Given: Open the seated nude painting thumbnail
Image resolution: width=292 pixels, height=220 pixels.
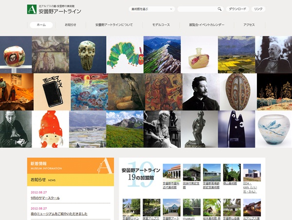Looking at the screenshot, I should [x=127, y=92].
